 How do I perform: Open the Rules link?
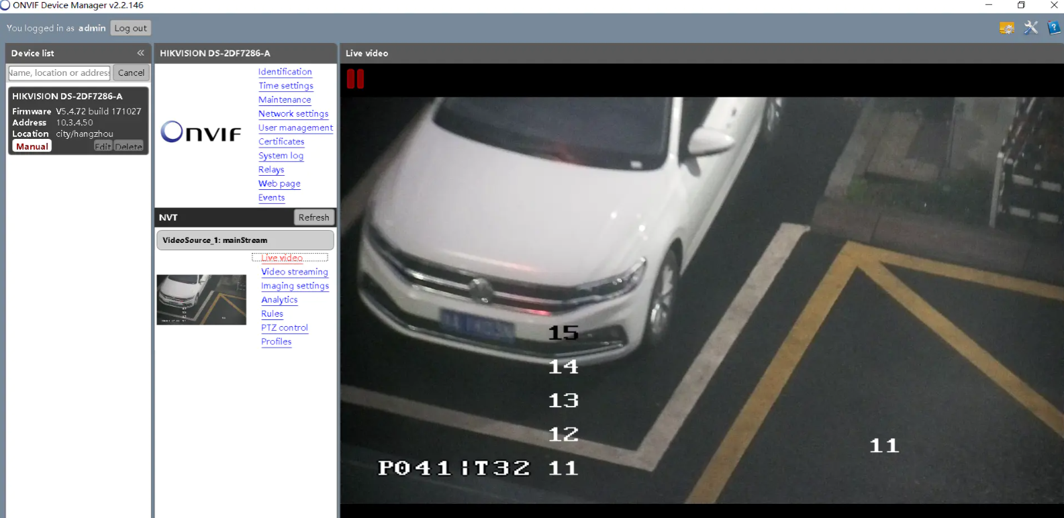272,314
